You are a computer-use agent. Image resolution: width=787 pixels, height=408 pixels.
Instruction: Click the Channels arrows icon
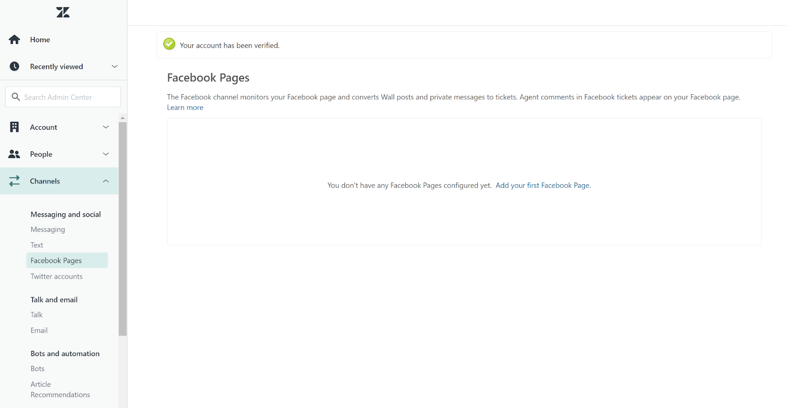click(x=15, y=181)
